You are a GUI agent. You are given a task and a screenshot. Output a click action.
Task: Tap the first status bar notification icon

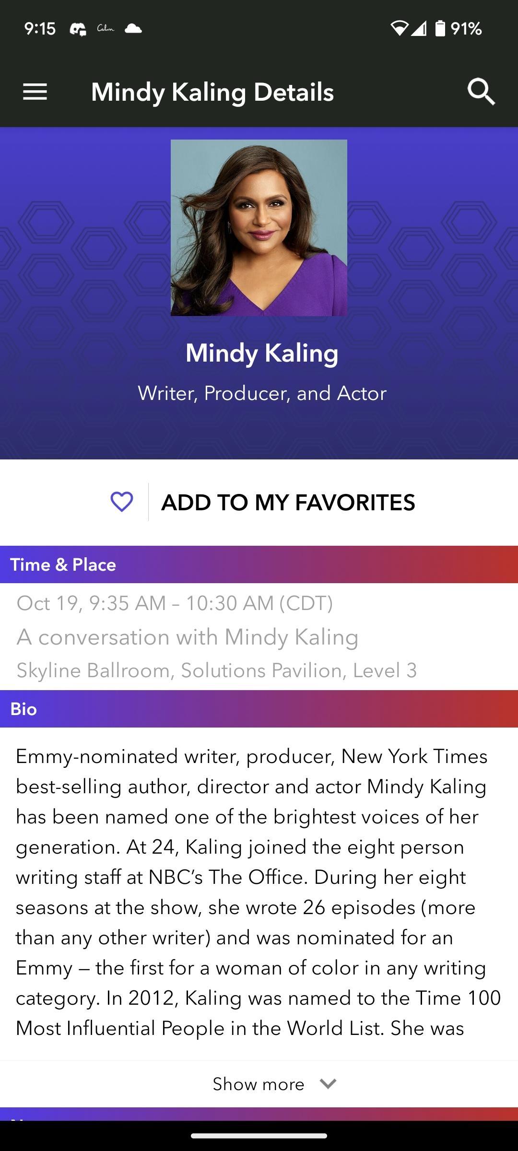(78, 29)
